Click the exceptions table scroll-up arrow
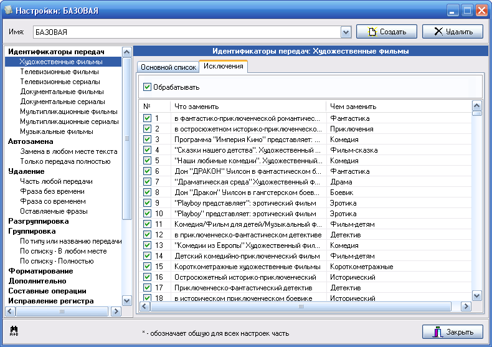This screenshot has height=347, width=492. pyautogui.click(x=476, y=105)
